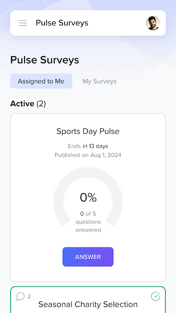Switch to the Assigned to Me tab

point(41,81)
